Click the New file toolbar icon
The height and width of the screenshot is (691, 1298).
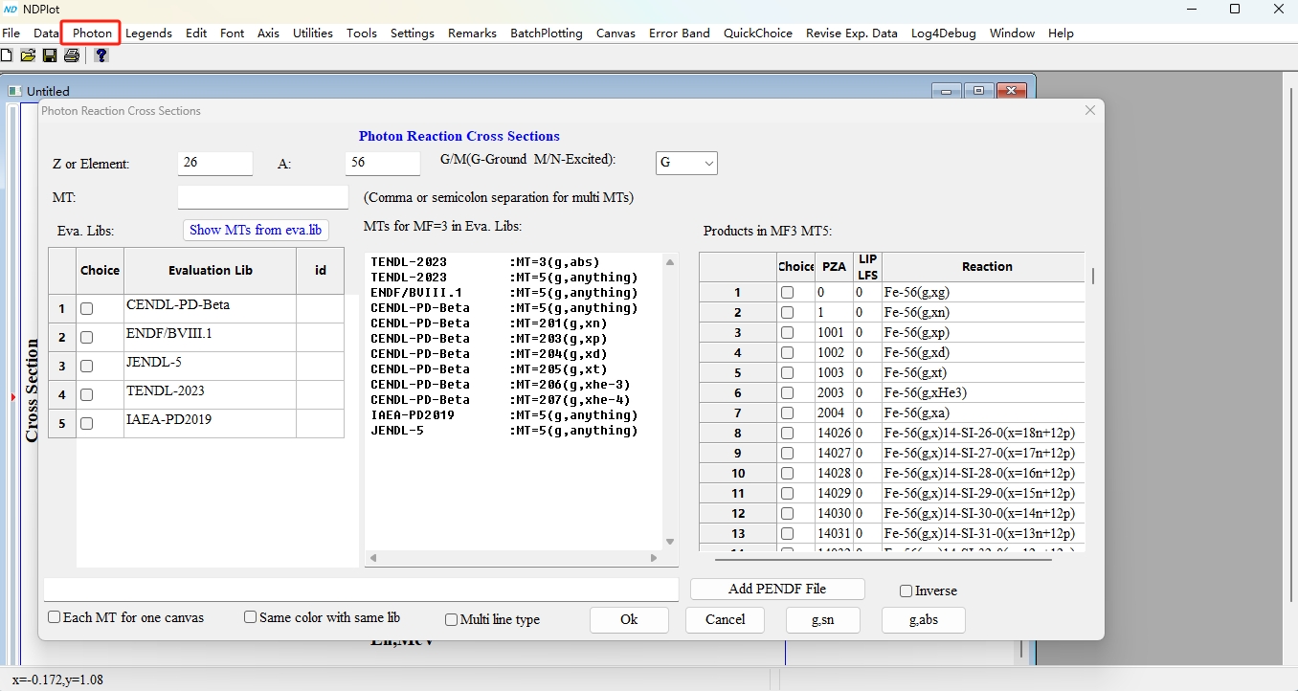7,56
